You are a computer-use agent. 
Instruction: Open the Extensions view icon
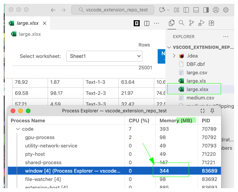[x=211, y=23]
